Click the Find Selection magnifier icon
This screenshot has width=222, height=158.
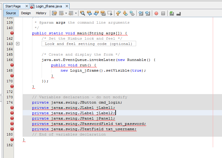(x=83, y=13)
